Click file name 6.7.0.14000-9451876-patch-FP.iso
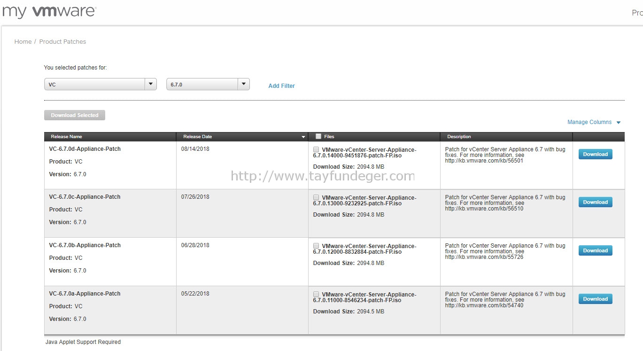The width and height of the screenshot is (643, 351). [364, 153]
